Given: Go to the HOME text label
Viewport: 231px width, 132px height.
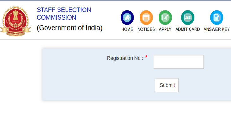Looking at the screenshot, I should click(x=127, y=29).
